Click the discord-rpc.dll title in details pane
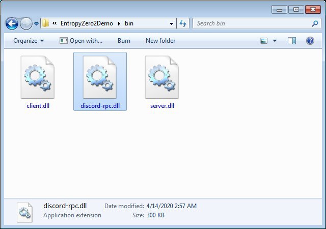 click(65, 206)
